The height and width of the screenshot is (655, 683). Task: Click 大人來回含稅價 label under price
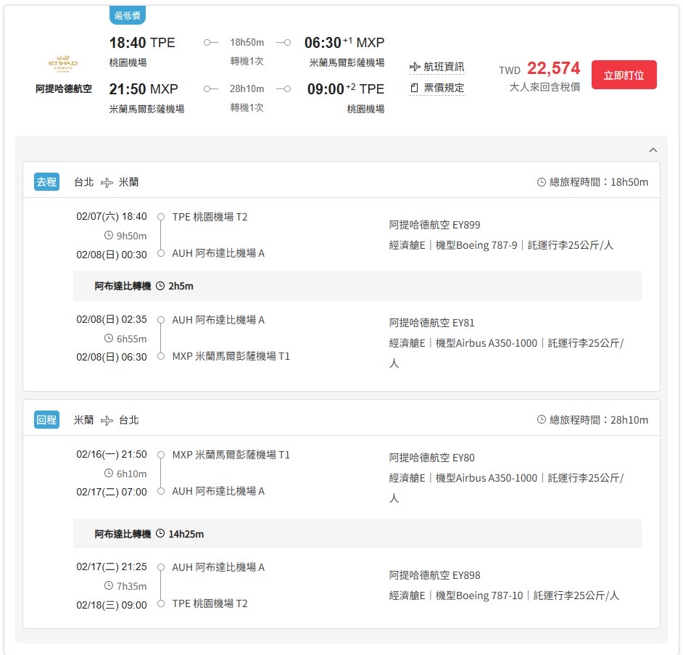[x=545, y=87]
